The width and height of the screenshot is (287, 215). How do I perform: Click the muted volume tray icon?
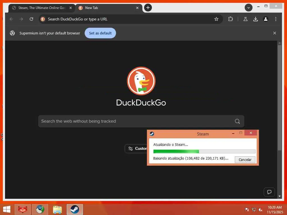[x=260, y=209]
